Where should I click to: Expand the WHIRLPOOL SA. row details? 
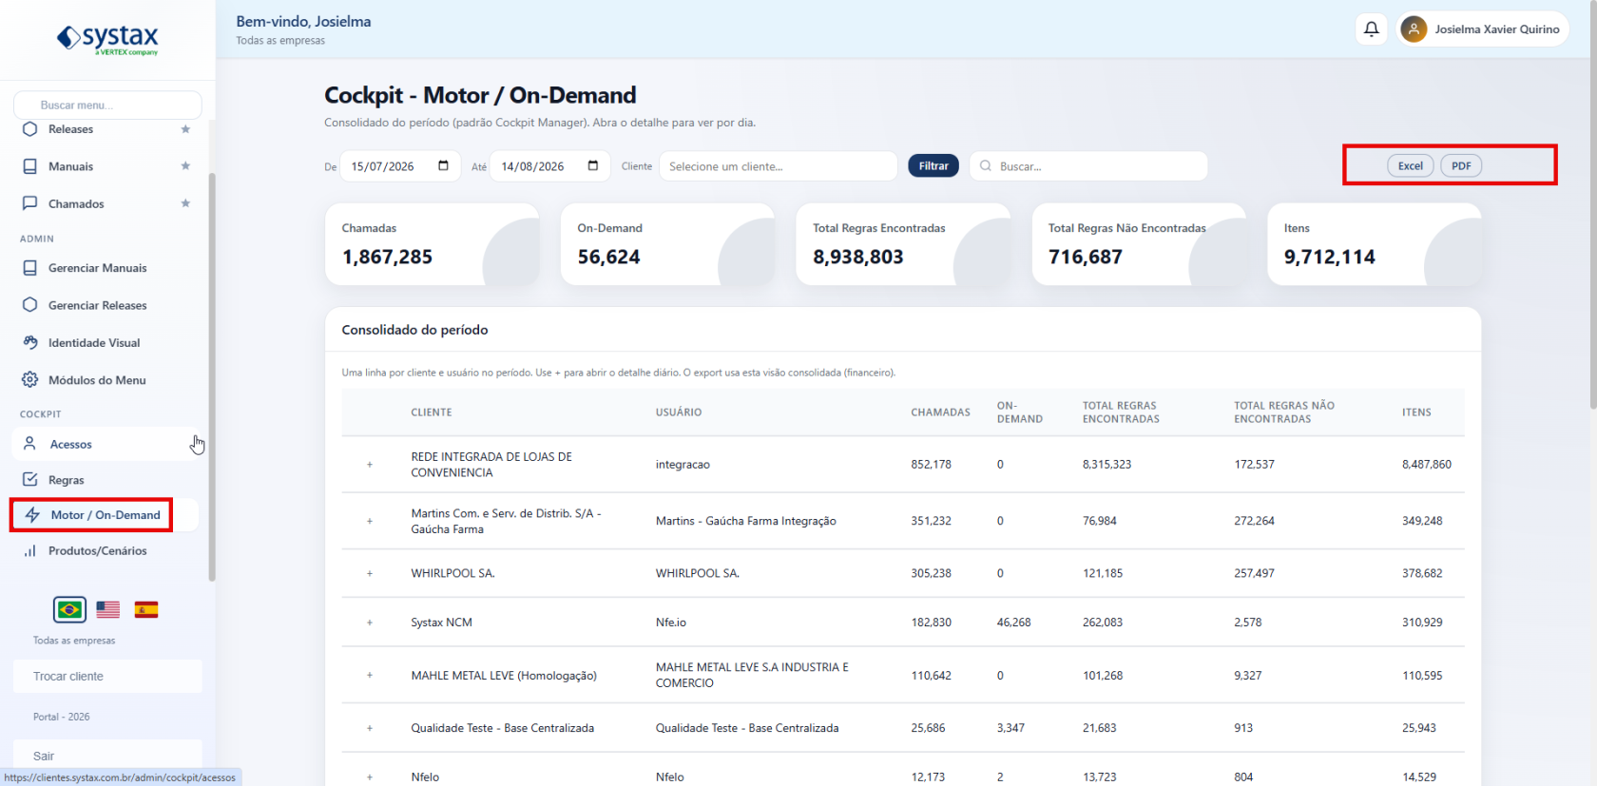click(370, 573)
